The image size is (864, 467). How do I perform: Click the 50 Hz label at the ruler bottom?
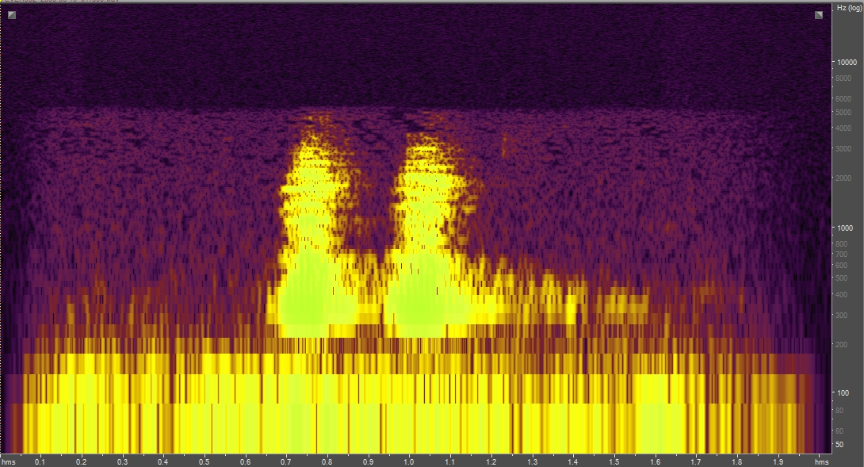coord(840,445)
